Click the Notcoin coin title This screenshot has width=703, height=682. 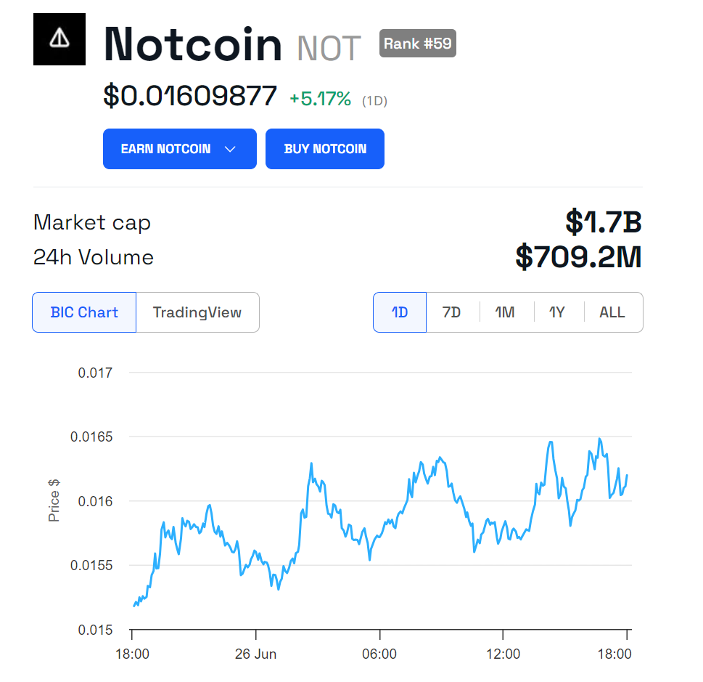click(x=193, y=44)
